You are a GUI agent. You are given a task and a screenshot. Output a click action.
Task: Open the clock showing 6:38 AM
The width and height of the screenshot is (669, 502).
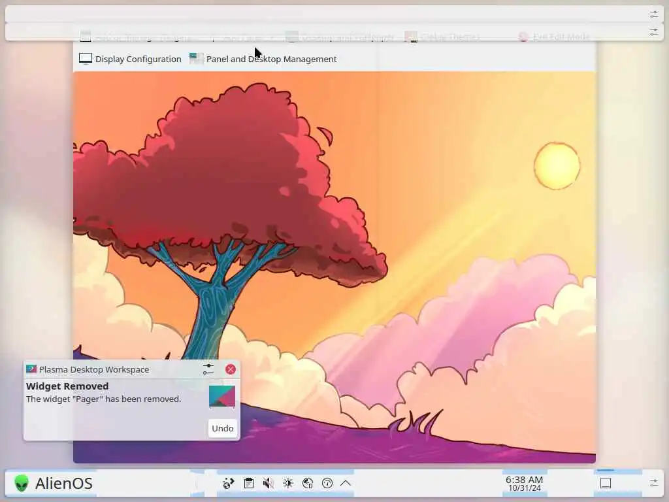525,483
